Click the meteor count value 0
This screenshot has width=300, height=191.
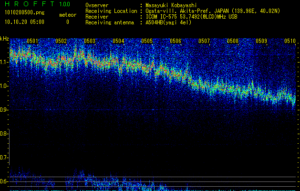coord(67,22)
